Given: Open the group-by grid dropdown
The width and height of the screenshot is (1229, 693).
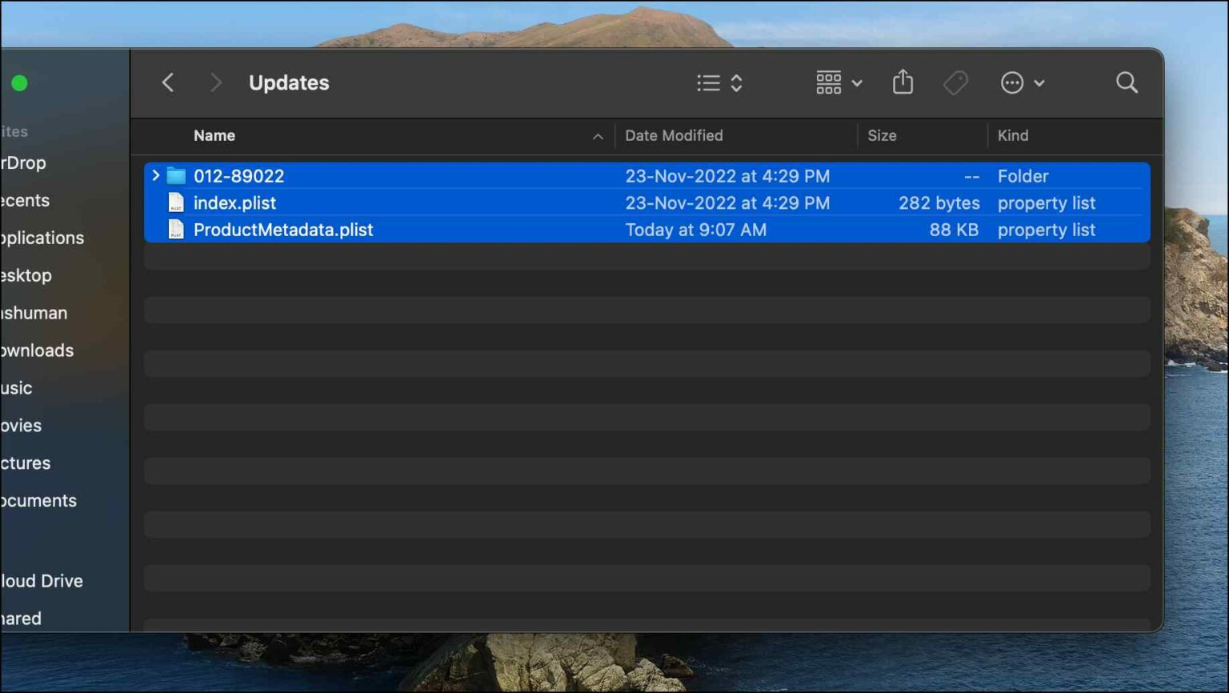Looking at the screenshot, I should point(838,82).
